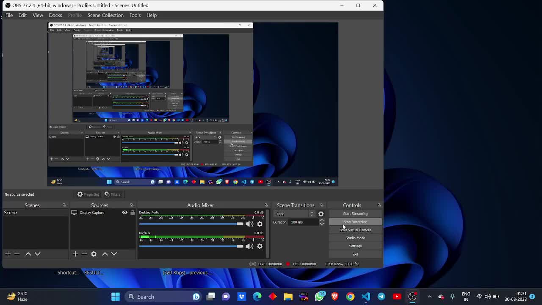Mute the Desktop Audio speaker icon
The image size is (542, 305).
pyautogui.click(x=249, y=224)
